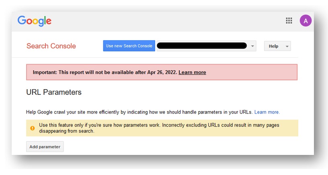Image resolution: width=328 pixels, height=175 pixels.
Task: Go to Search Console home title
Action: point(51,46)
